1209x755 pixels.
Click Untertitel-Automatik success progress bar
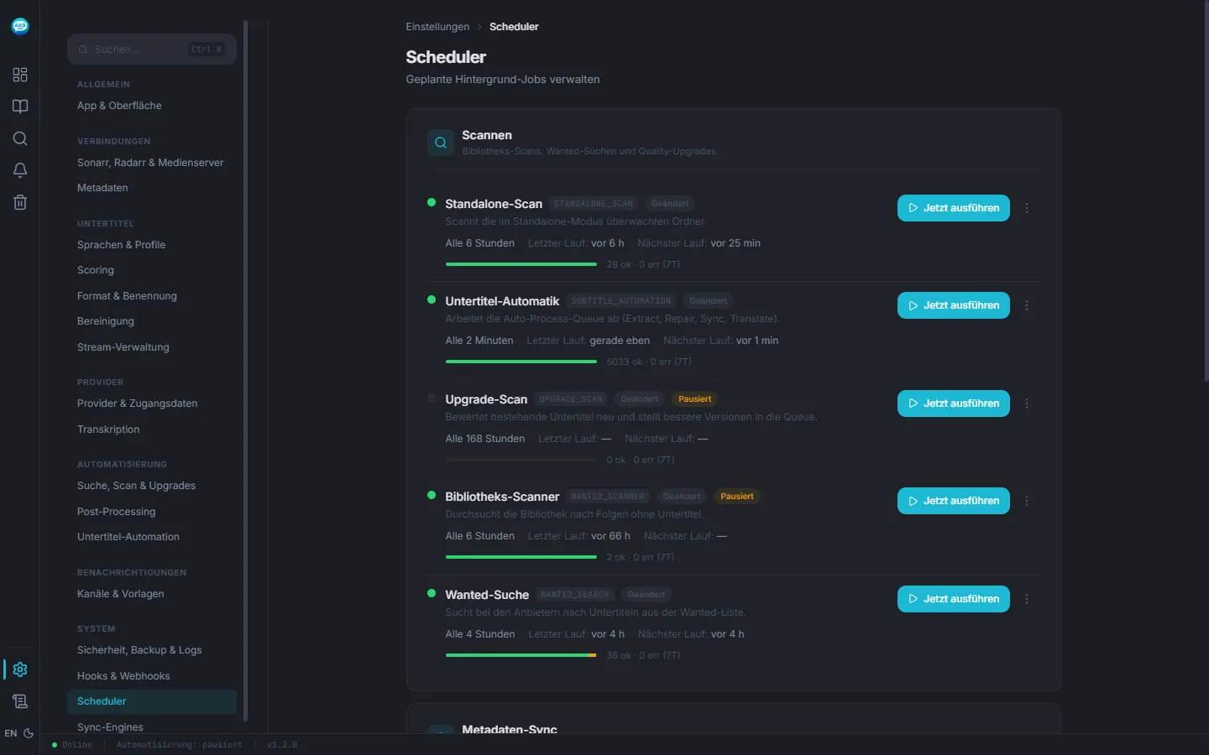tap(521, 362)
